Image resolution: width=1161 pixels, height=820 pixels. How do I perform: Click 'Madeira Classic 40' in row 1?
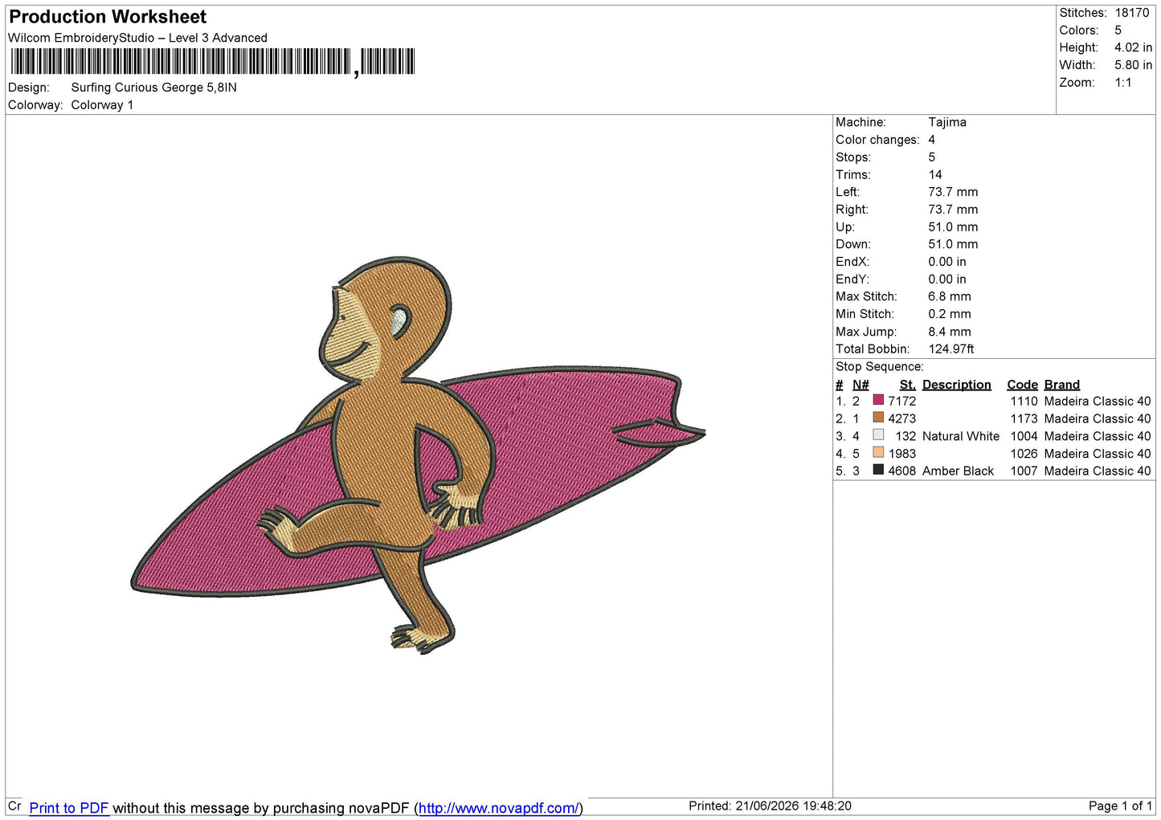point(1098,401)
